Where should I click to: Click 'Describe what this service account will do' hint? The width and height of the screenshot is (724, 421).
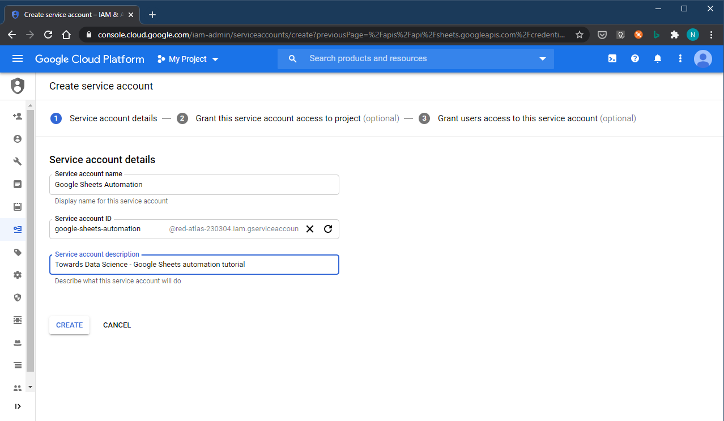118,281
